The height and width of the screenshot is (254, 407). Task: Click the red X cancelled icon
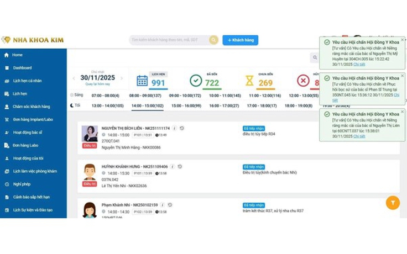click(303, 81)
